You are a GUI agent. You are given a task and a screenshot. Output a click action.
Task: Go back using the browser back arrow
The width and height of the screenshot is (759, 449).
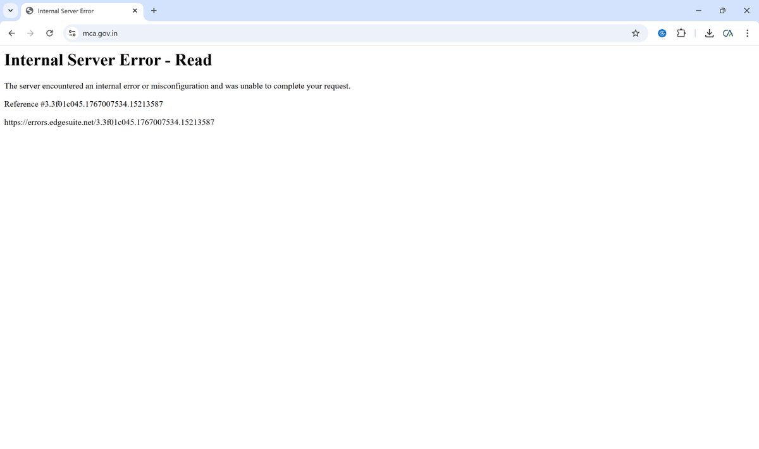click(x=11, y=34)
